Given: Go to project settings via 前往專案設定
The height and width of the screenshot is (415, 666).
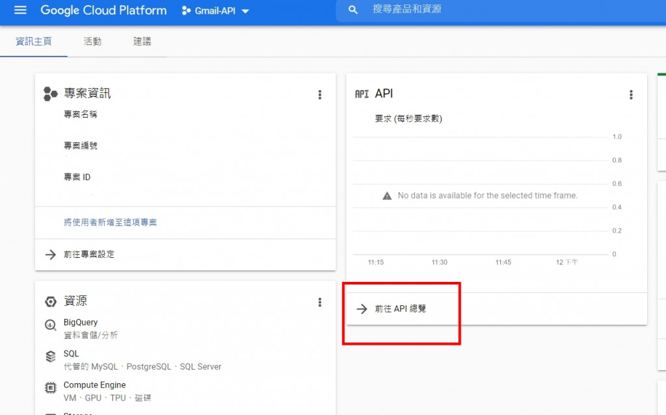Looking at the screenshot, I should tap(89, 254).
